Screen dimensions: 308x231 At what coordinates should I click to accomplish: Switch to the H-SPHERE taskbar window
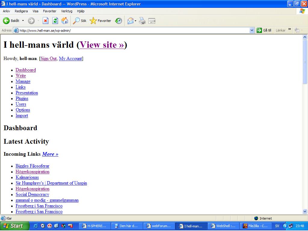point(95,226)
